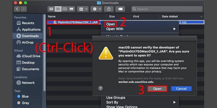The width and height of the screenshot is (217, 108).
Task: Click the sidebar vertical scrollbar
Action: [44, 52]
